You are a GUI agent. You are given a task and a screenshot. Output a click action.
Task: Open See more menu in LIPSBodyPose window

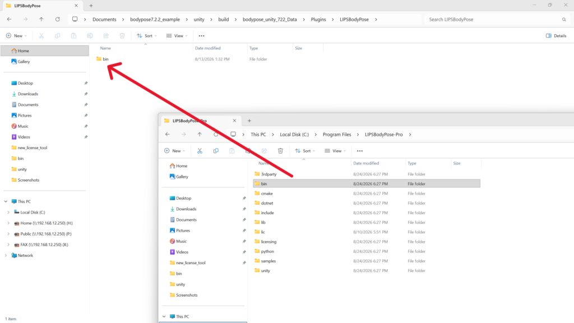201,36
